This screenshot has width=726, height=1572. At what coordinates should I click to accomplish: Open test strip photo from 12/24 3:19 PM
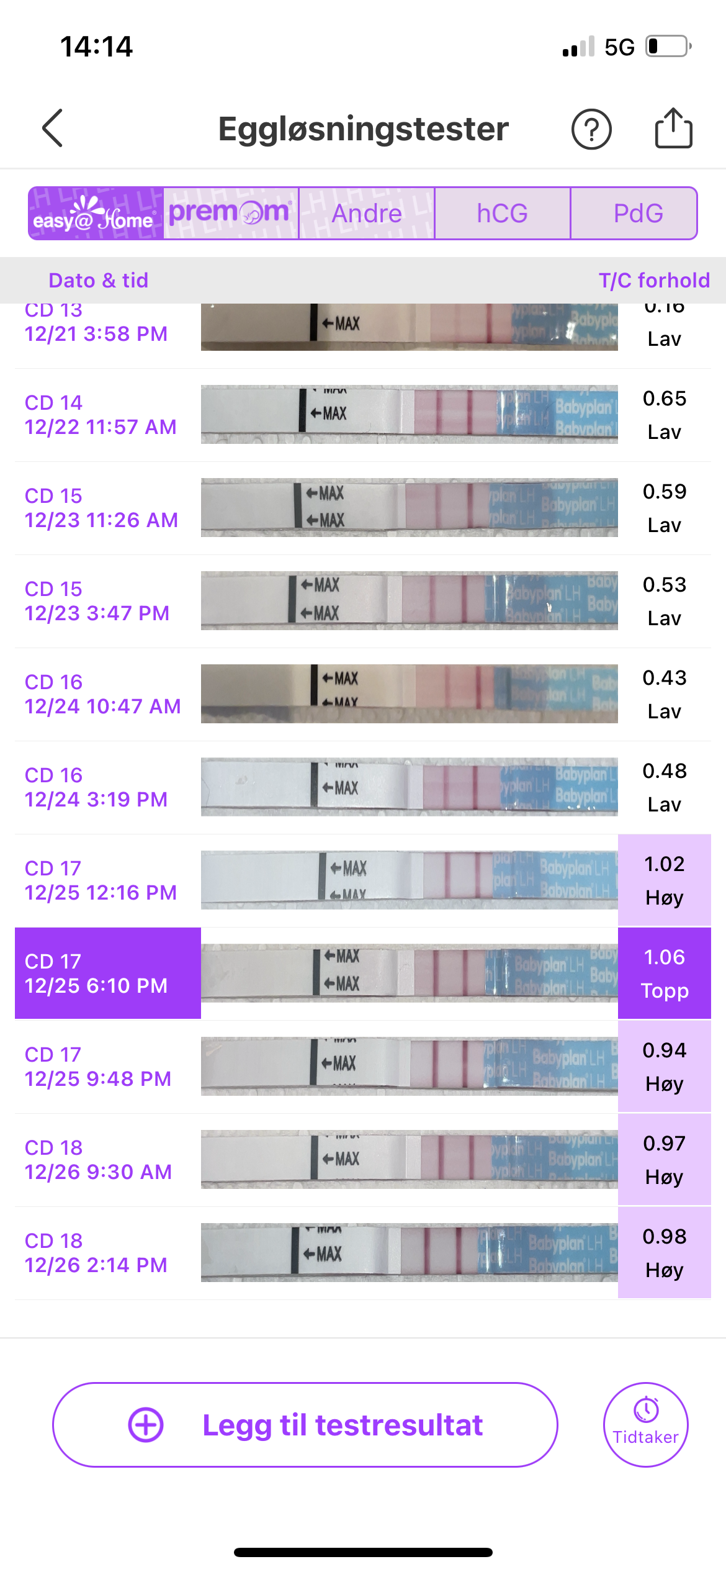(409, 787)
